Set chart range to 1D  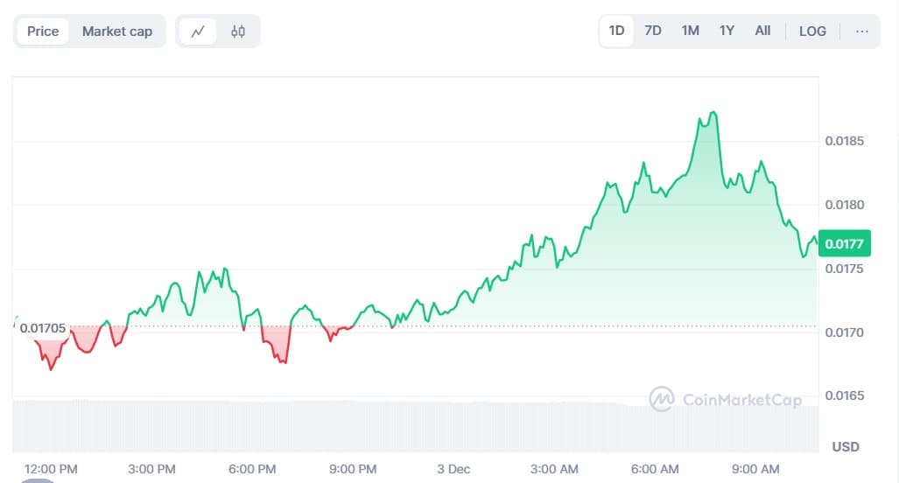point(616,31)
